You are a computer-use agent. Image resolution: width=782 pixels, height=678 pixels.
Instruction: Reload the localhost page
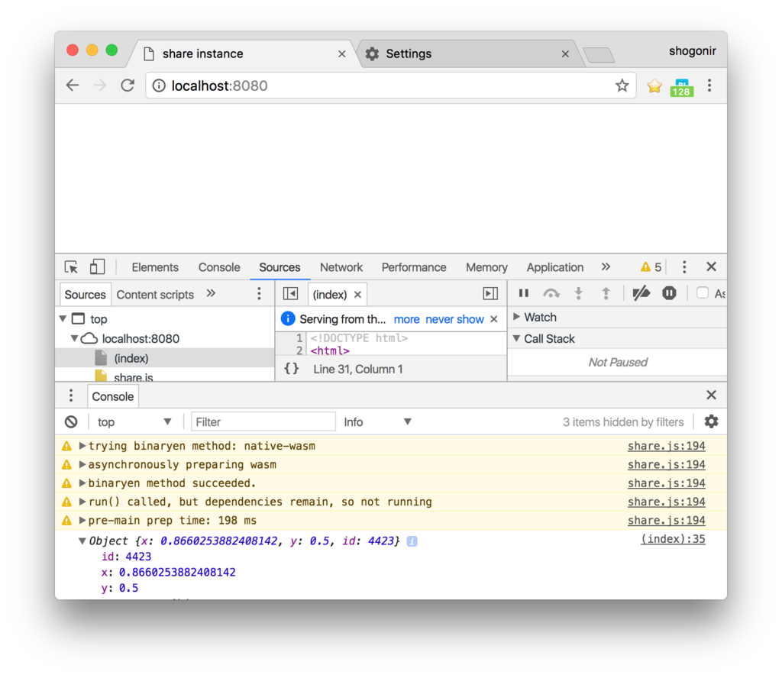[x=128, y=86]
